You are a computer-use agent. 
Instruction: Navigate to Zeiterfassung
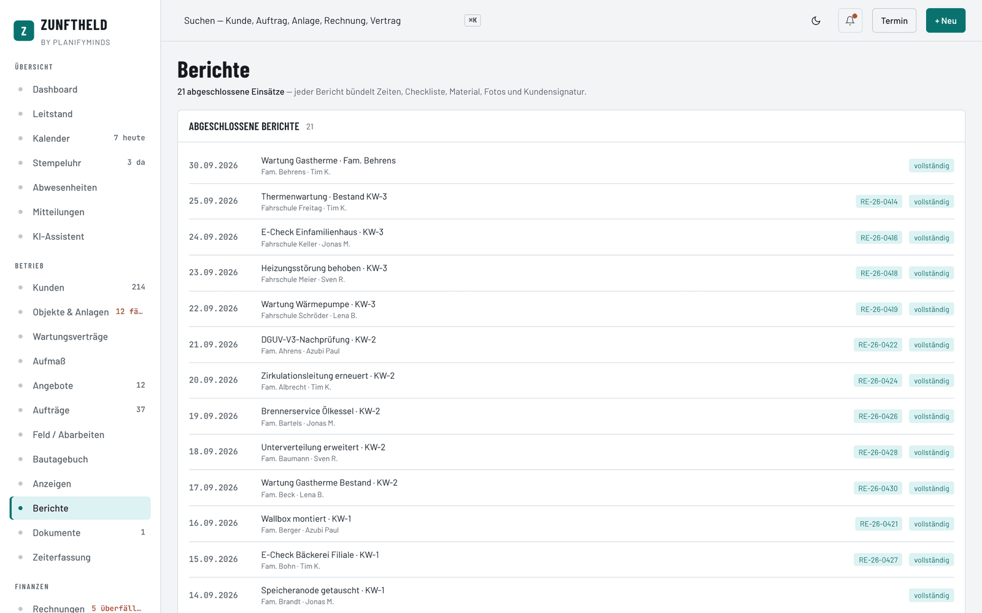tap(80, 557)
